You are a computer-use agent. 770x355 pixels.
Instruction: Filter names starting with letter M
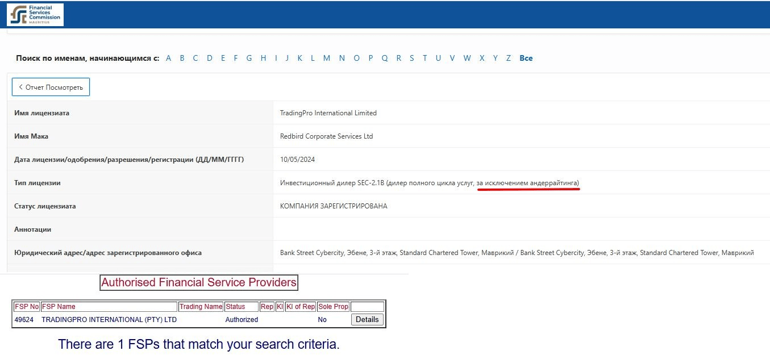[327, 58]
